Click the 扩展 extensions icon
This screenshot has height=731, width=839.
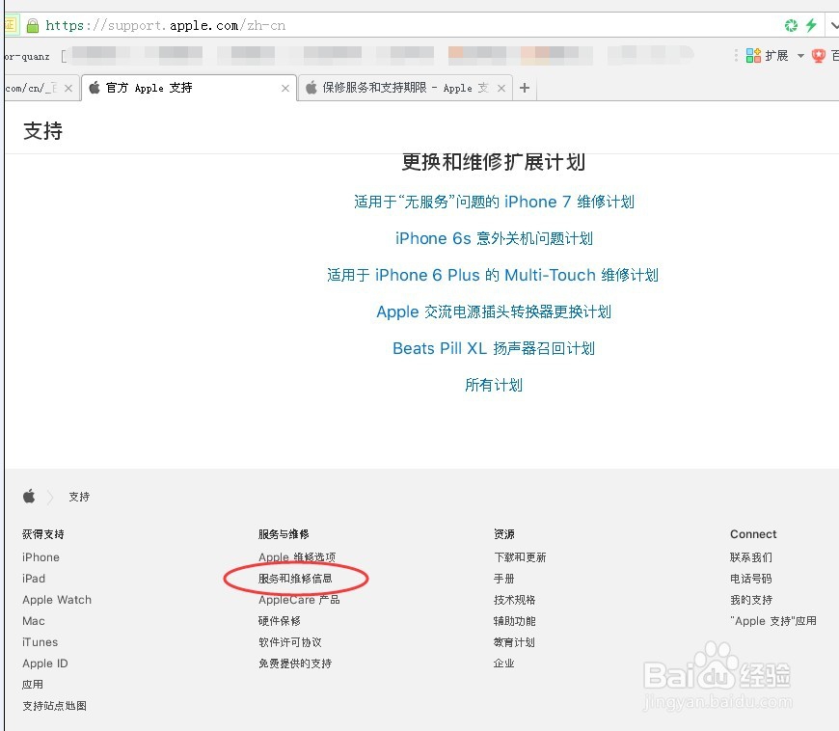click(x=753, y=55)
